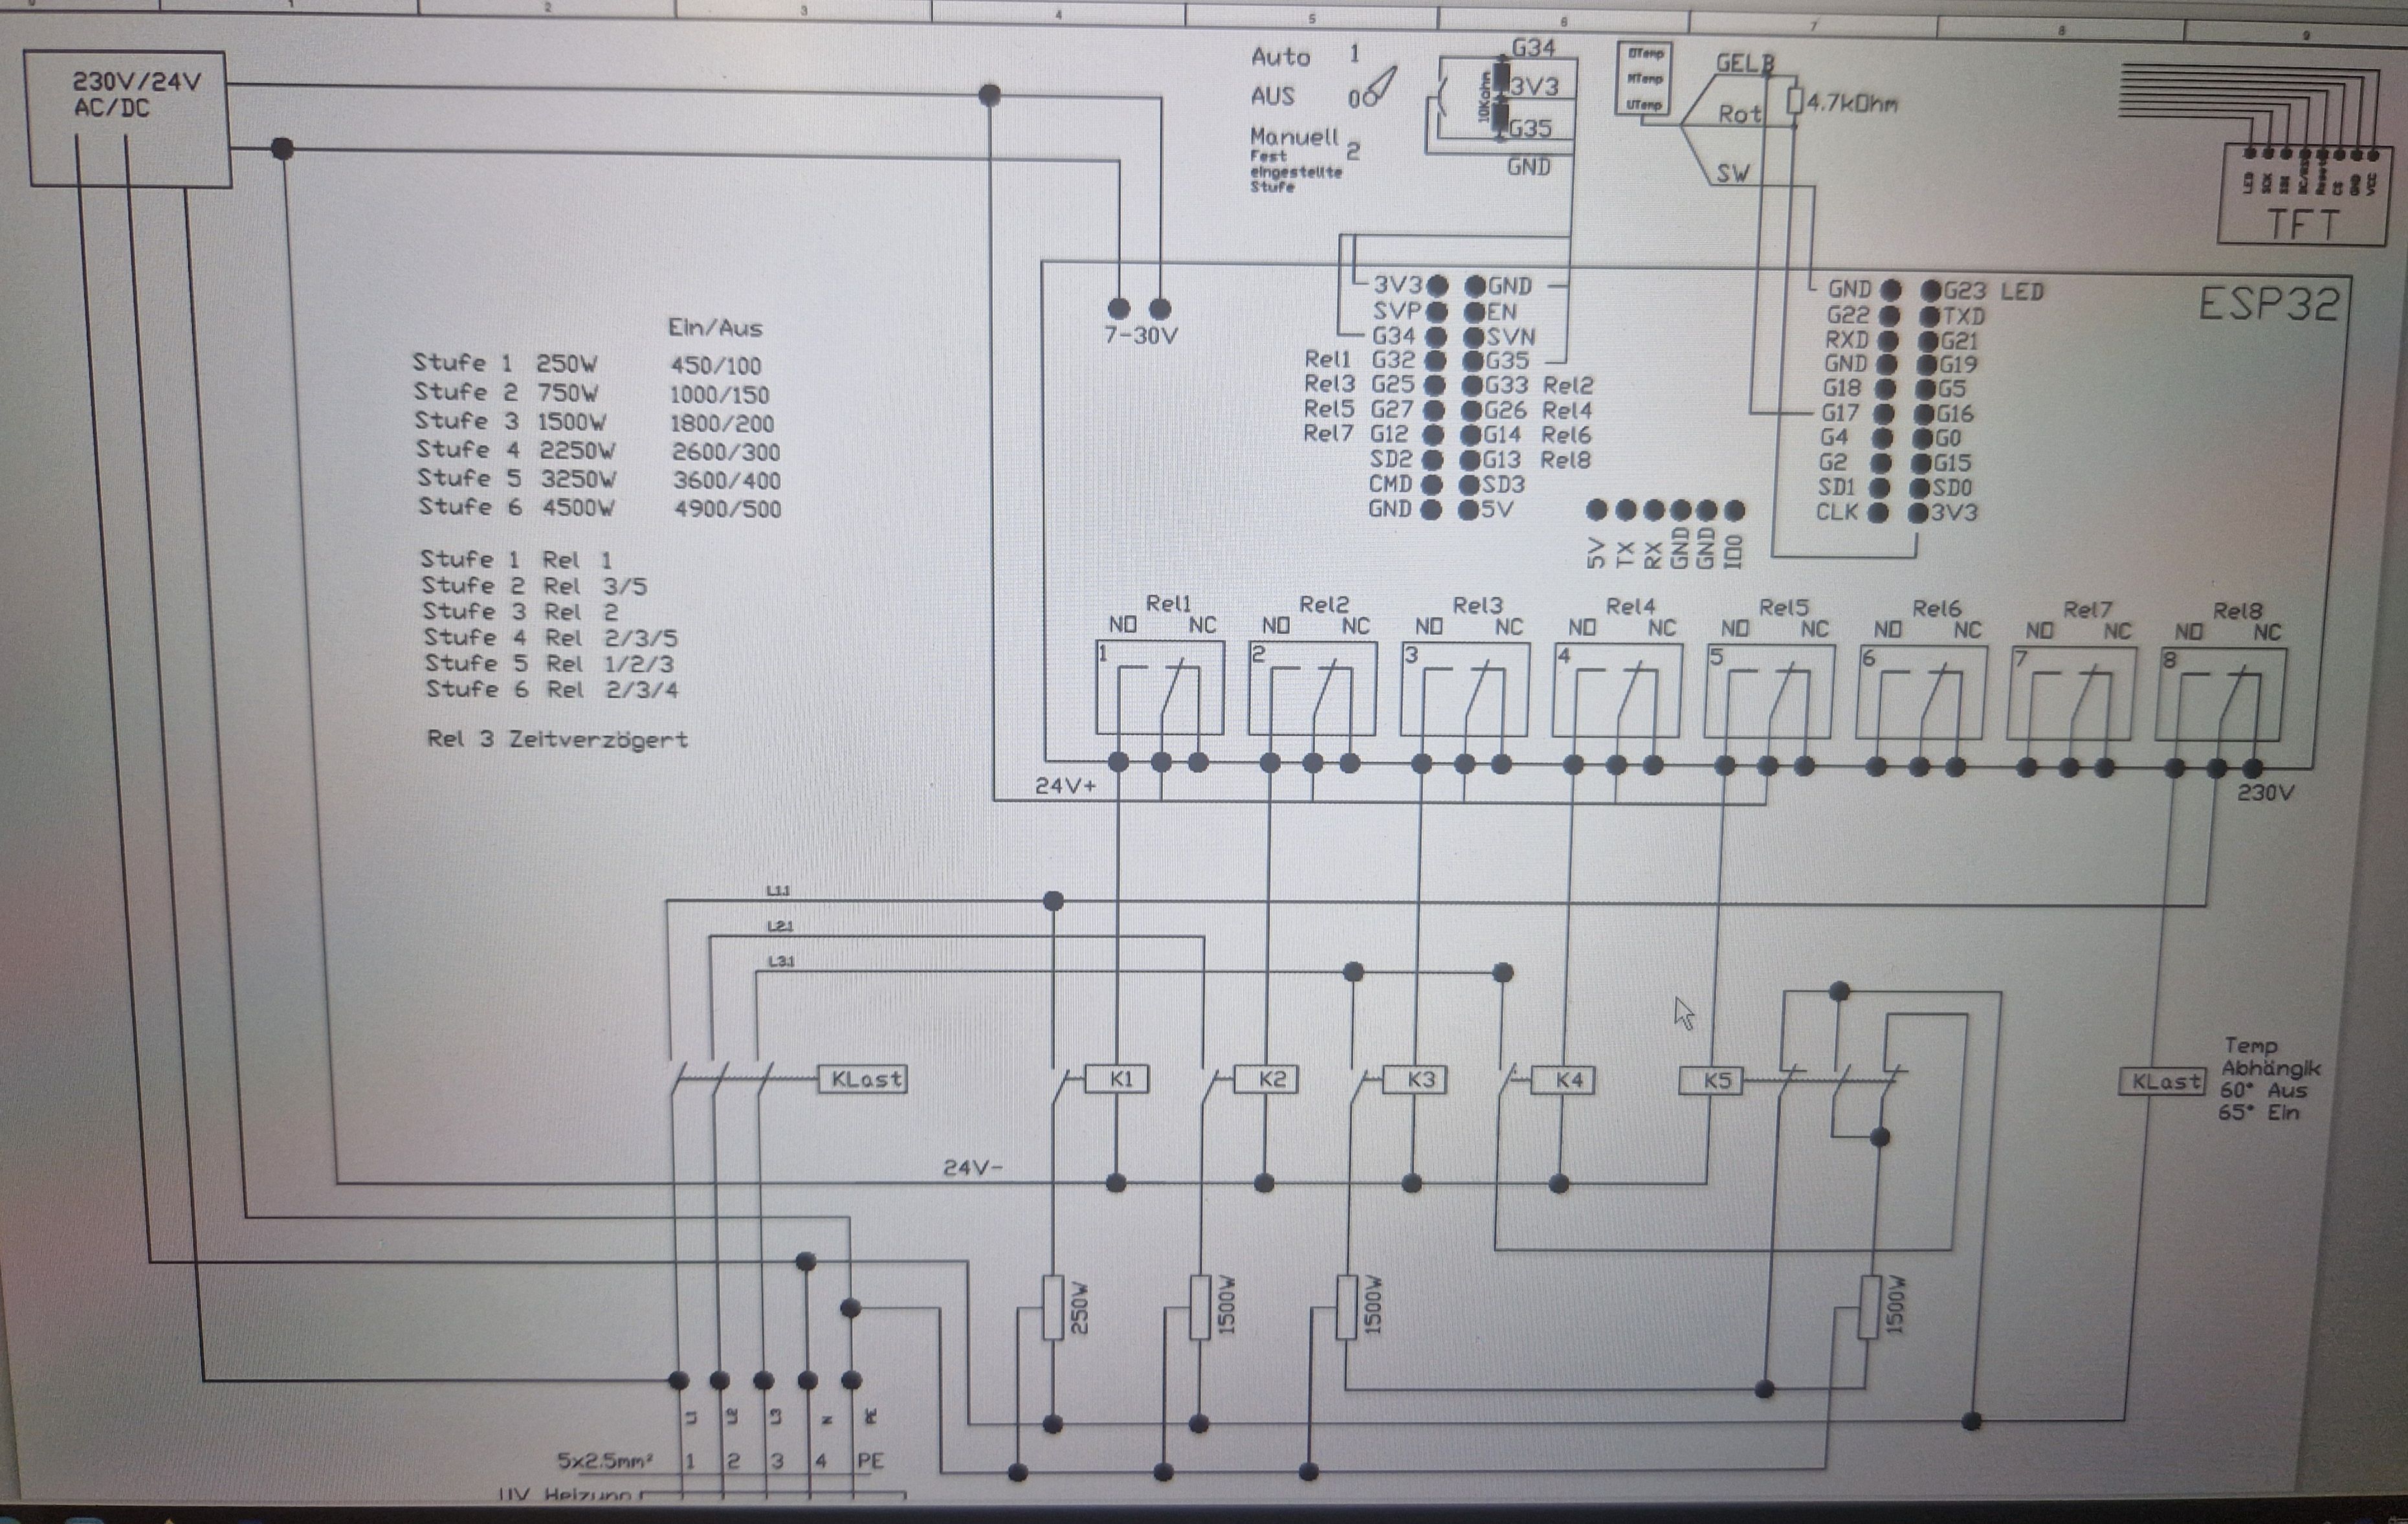Click the G34 pin dot on ESP32

pos(1436,337)
